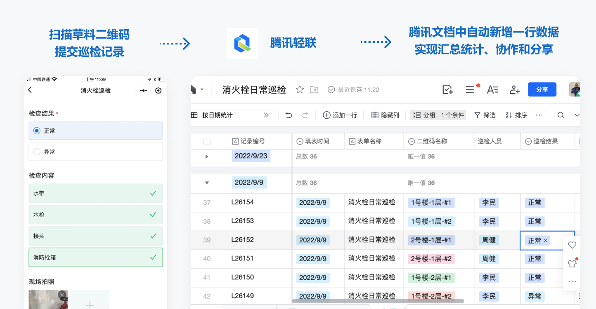This screenshot has height=309, width=596.
Task: Open the shirt skin icon
Action: pyautogui.click(x=572, y=263)
